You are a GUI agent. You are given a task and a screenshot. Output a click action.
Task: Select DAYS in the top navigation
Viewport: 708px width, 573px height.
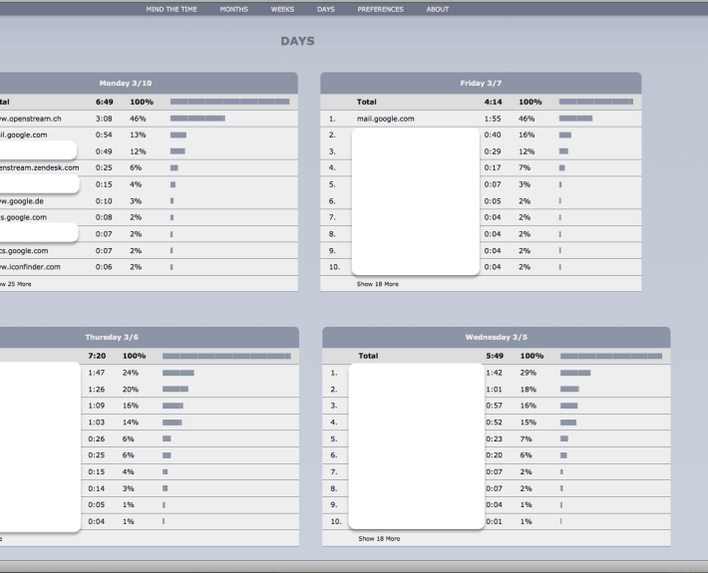[326, 9]
